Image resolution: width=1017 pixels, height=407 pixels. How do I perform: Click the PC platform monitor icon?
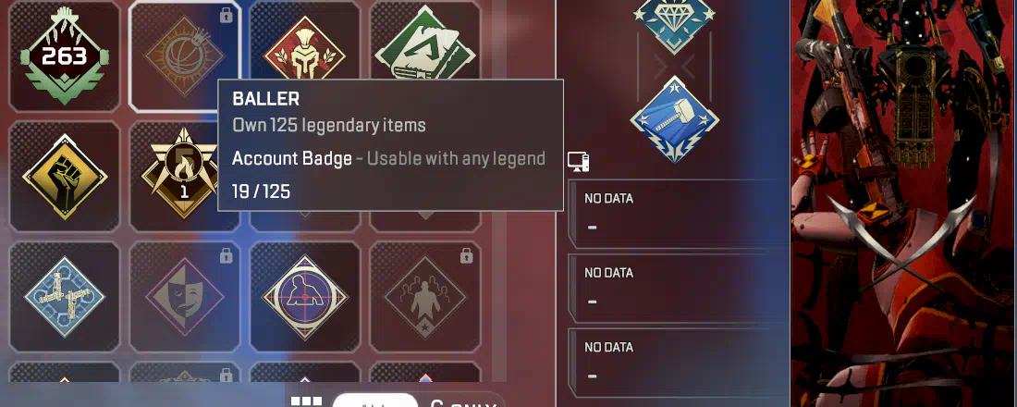point(578,161)
